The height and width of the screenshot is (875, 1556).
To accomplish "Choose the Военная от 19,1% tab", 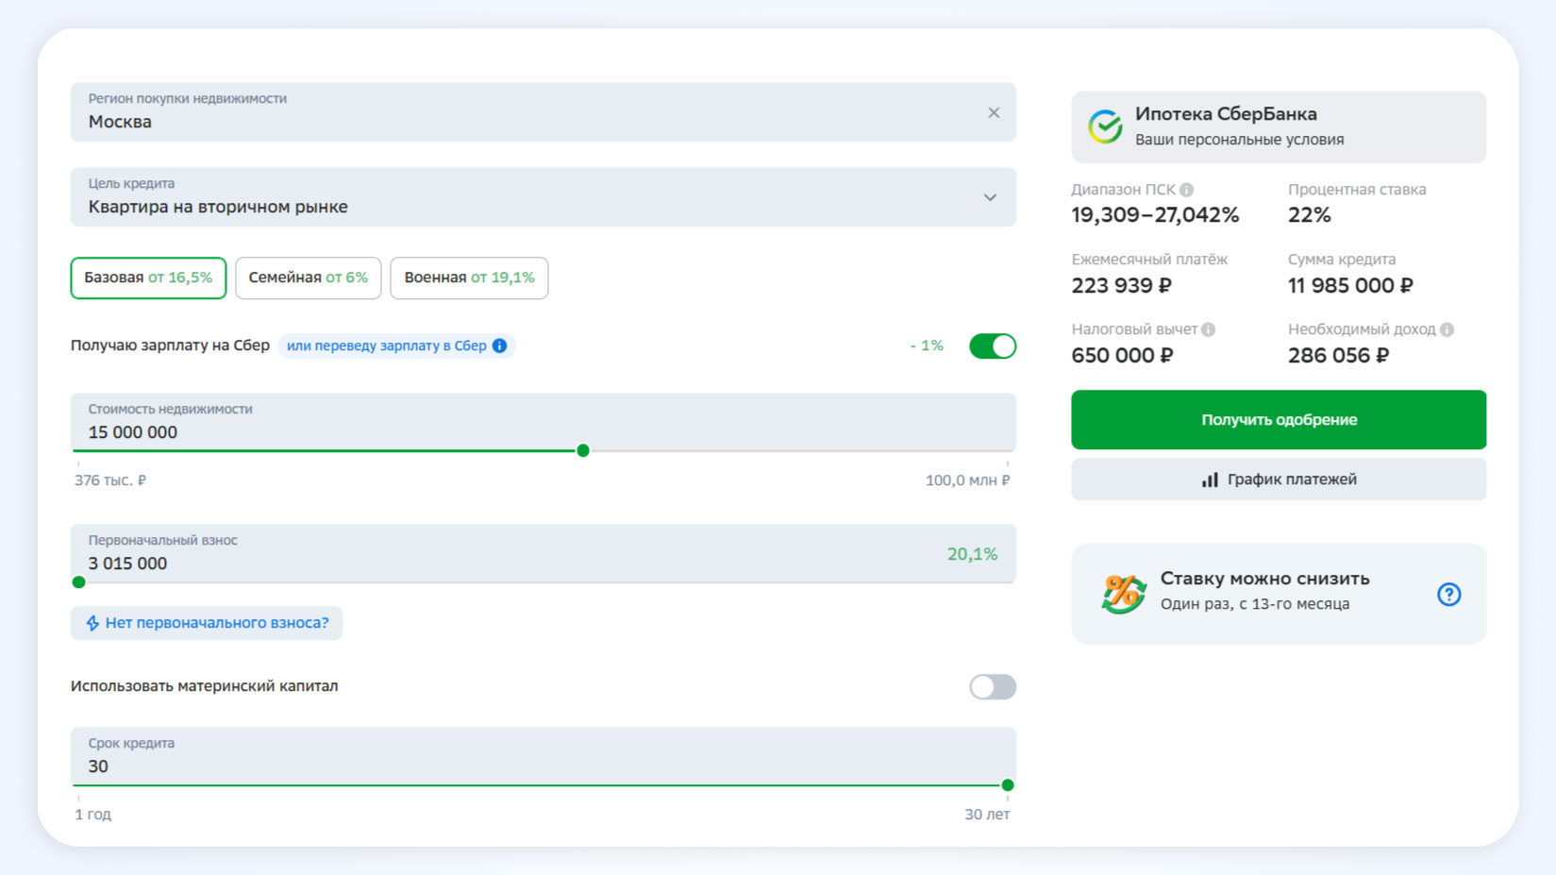I will (x=469, y=278).
